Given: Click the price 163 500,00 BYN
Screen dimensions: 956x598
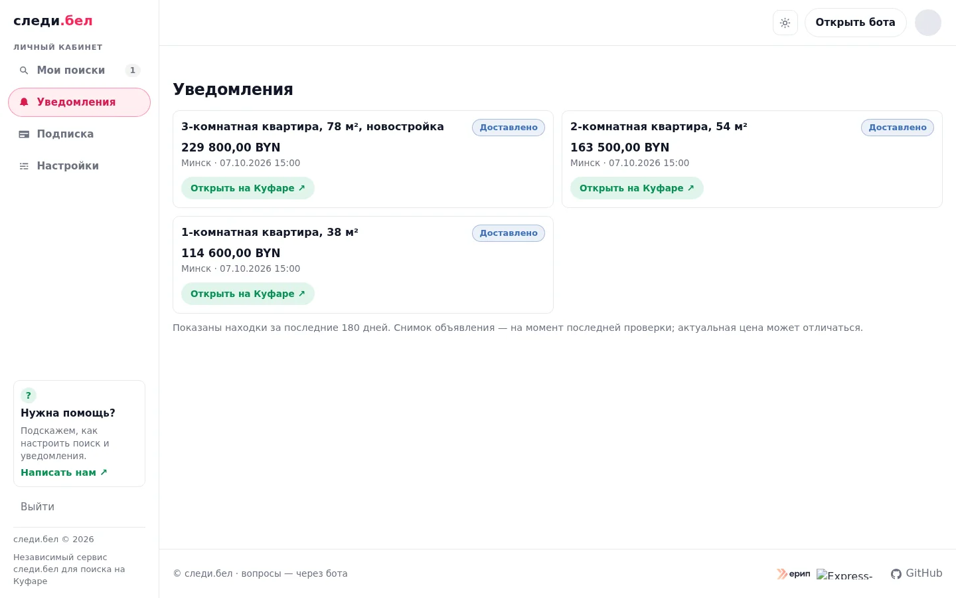Looking at the screenshot, I should click(x=620, y=148).
